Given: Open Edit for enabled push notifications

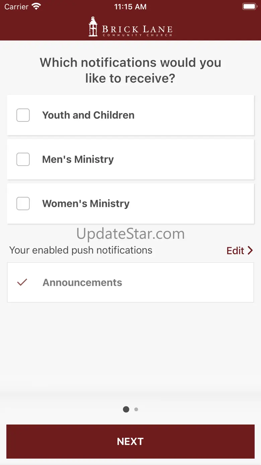Looking at the screenshot, I should coord(236,250).
